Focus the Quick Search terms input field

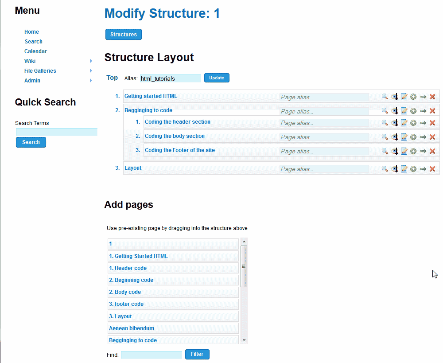point(57,132)
